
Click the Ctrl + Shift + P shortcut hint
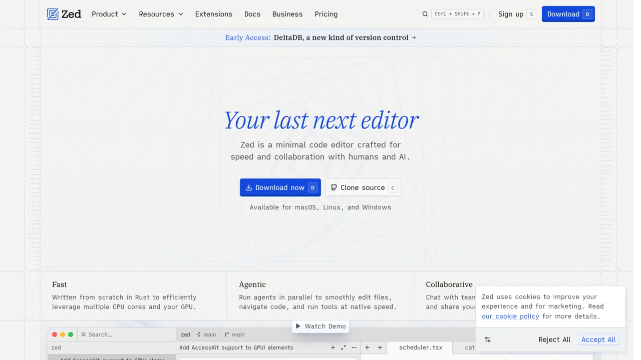pyautogui.click(x=458, y=14)
